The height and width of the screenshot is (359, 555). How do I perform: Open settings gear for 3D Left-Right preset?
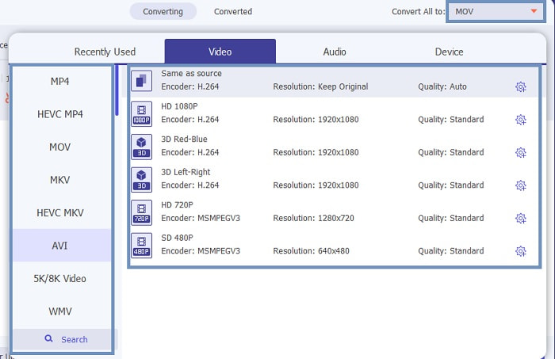[520, 185]
